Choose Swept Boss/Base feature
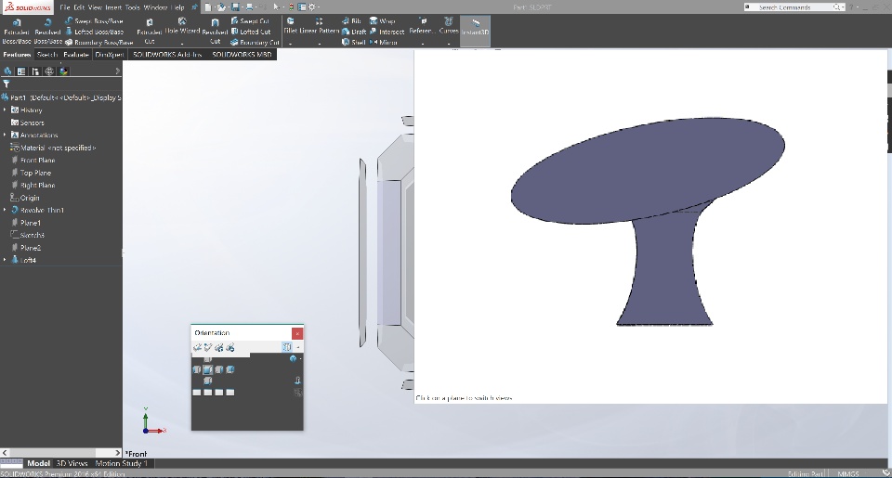 [94, 21]
